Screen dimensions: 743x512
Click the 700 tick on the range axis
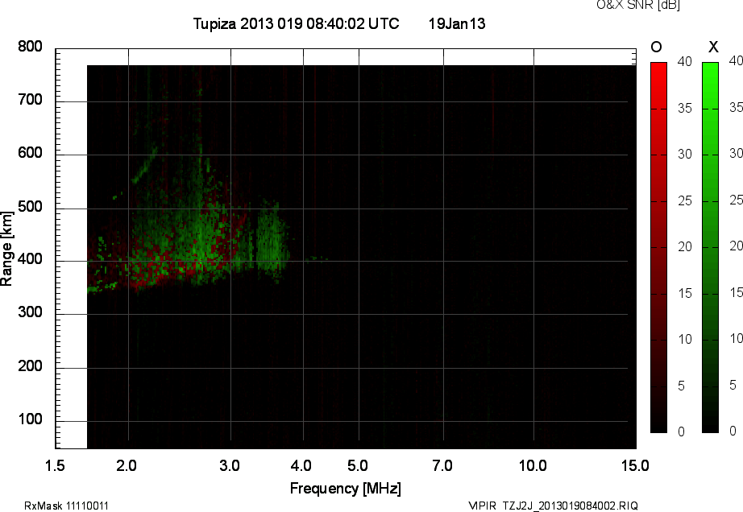[30, 100]
